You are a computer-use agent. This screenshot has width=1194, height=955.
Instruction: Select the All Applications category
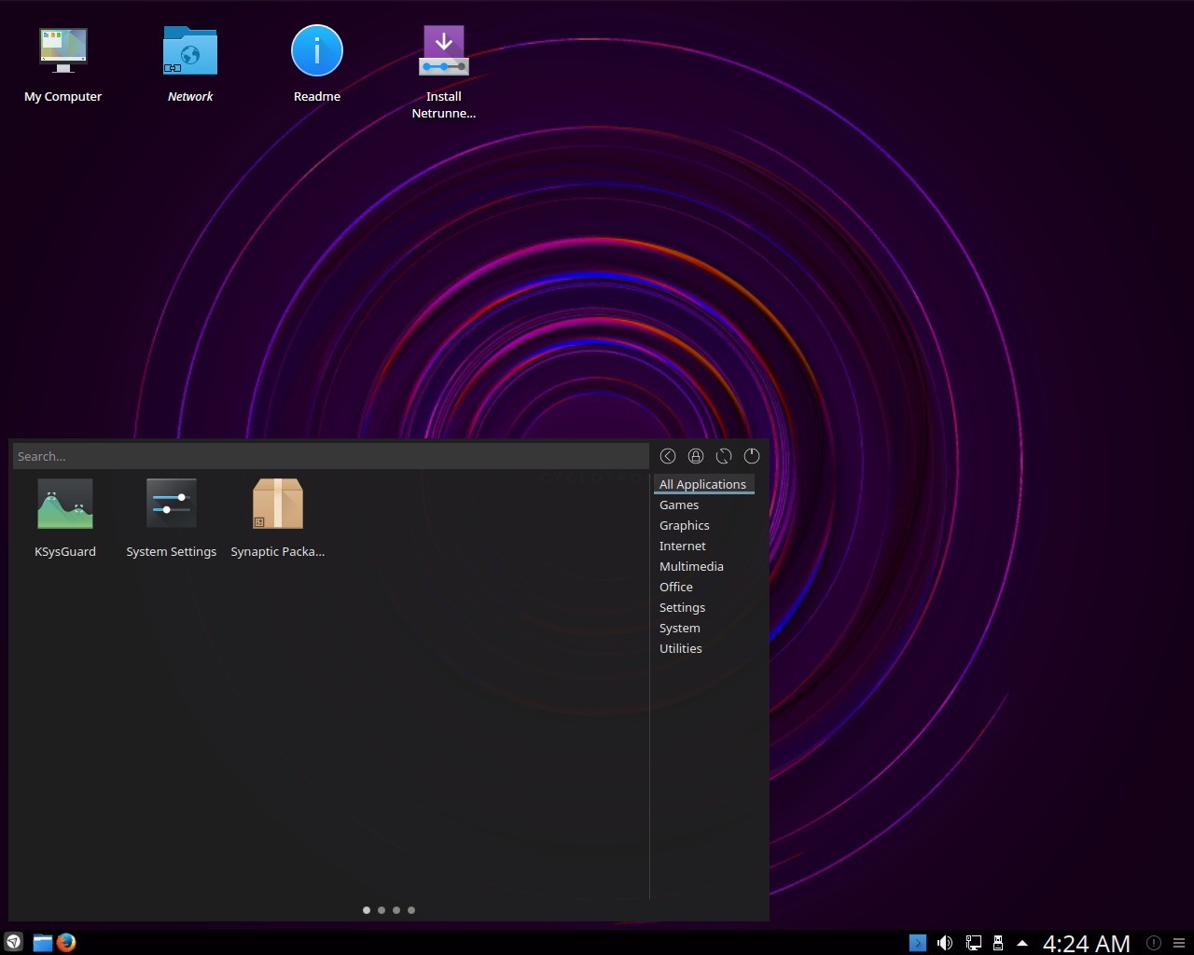(703, 484)
